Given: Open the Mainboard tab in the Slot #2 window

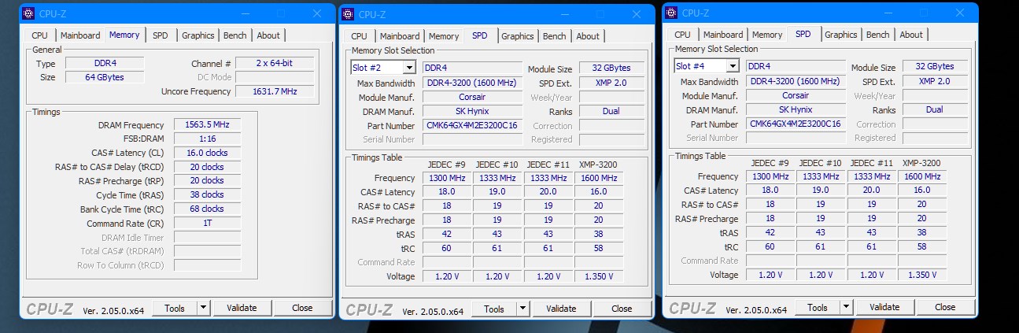Looking at the screenshot, I should [400, 36].
